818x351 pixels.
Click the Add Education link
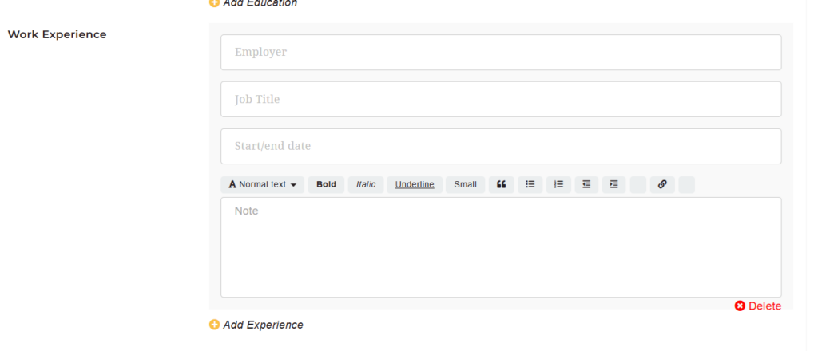click(260, 3)
